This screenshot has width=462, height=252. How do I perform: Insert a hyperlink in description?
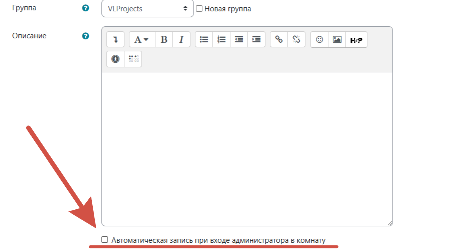pos(279,39)
